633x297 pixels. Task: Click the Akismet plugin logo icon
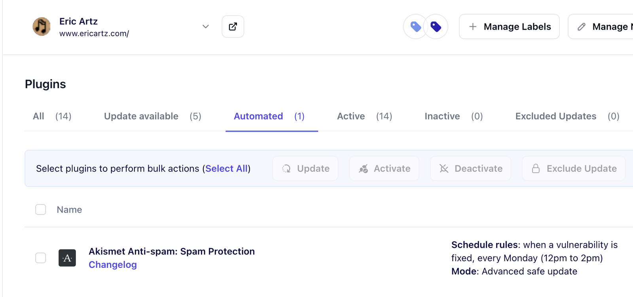67,258
